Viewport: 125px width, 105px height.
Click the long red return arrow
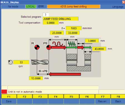[x=65, y=74]
